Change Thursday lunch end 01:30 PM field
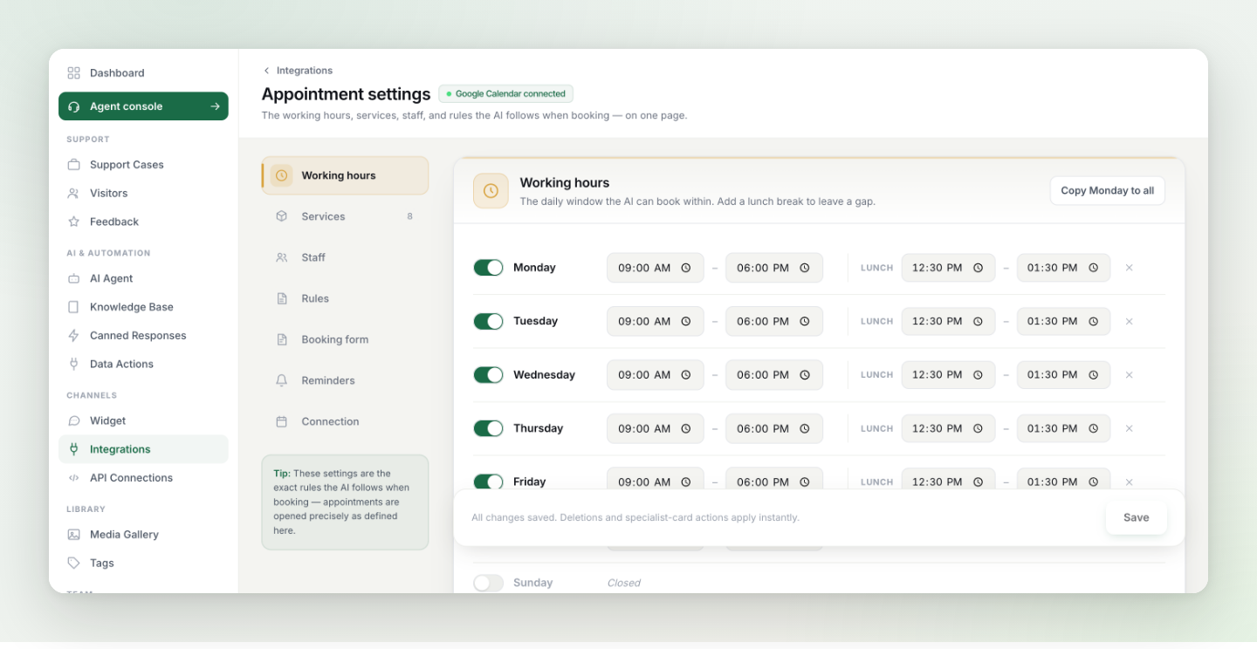This screenshot has height=649, width=1257. click(x=1063, y=428)
